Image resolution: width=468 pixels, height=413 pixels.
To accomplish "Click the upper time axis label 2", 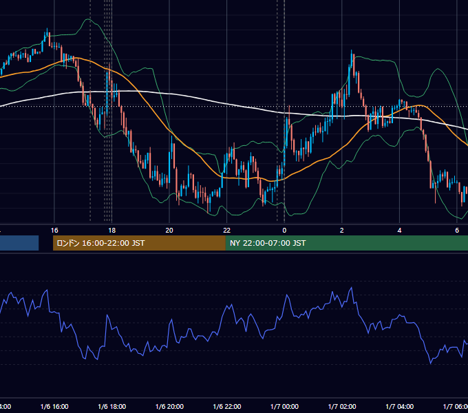I will (x=342, y=231).
